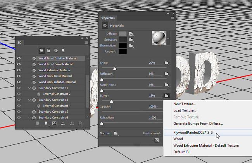Hide Wood Back Bevel Material
Viewport: 252px width, 163px height.
tap(19, 76)
